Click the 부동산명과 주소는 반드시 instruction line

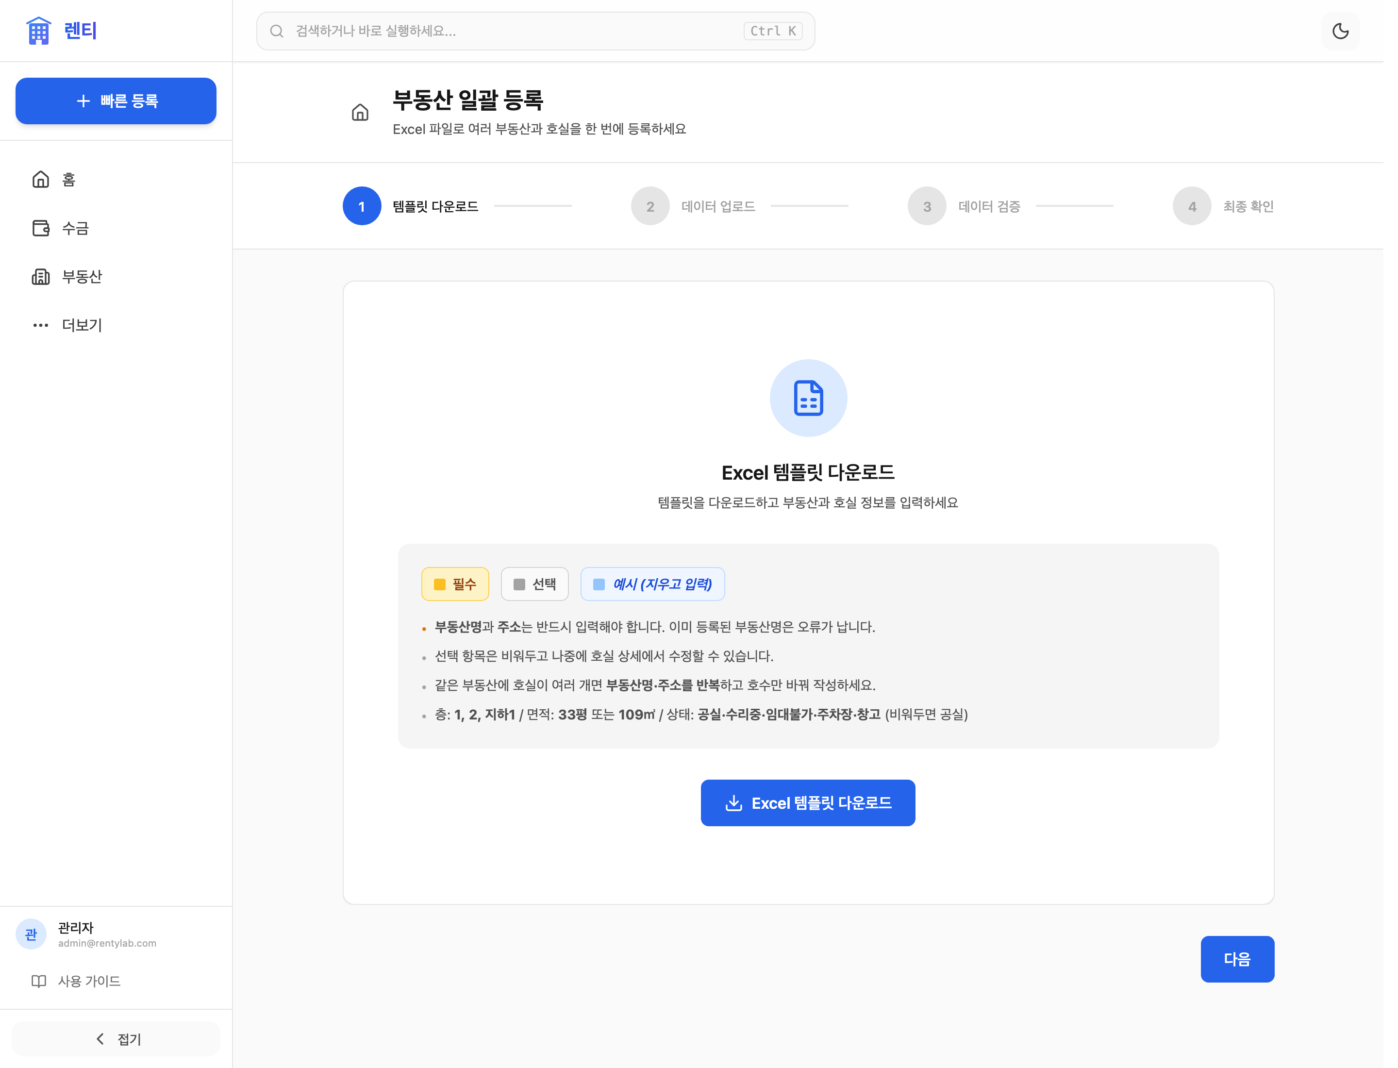[655, 627]
